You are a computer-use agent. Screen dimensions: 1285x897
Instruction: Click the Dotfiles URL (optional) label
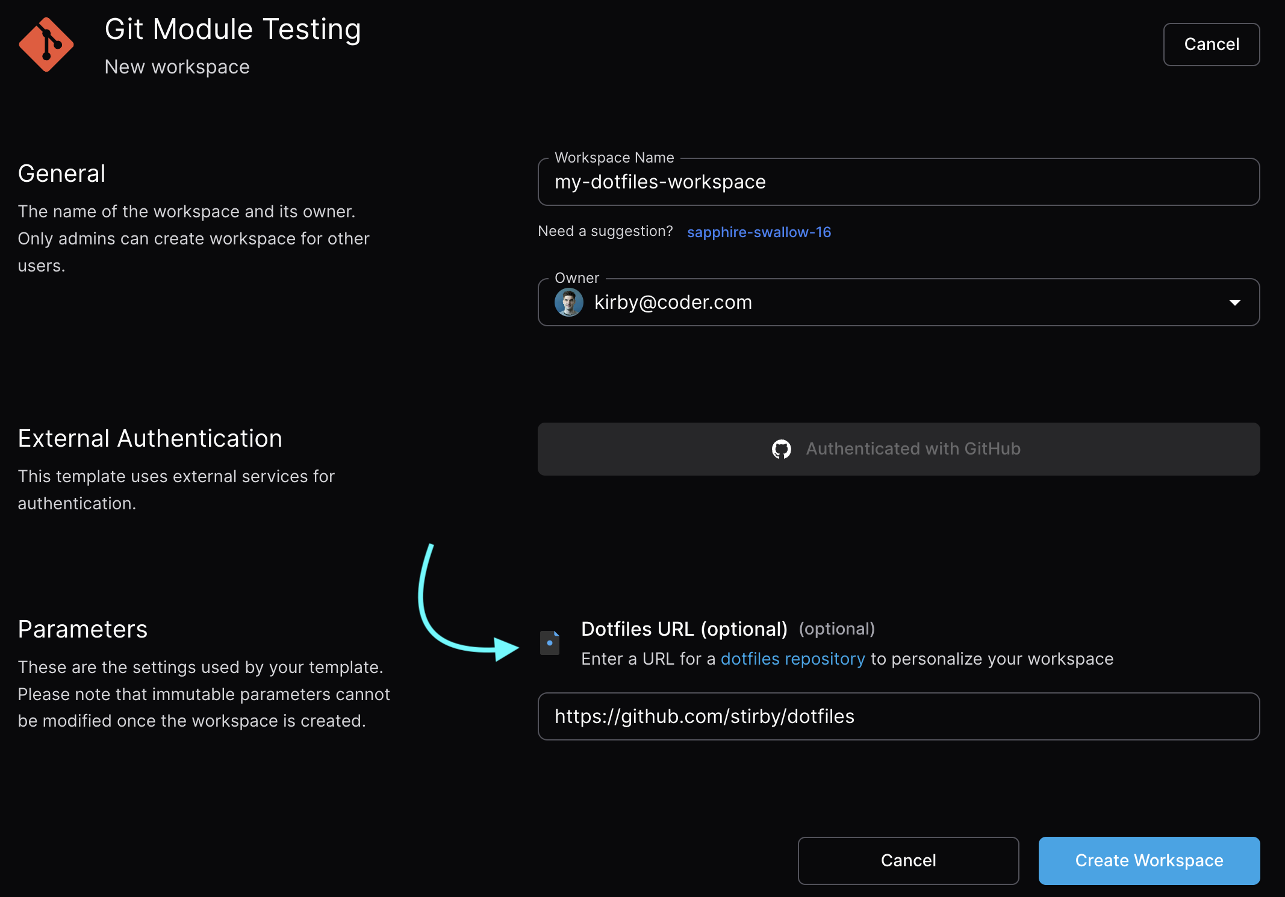pos(684,629)
